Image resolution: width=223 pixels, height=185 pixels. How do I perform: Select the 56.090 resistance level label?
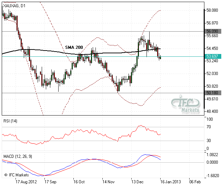click(x=211, y=31)
